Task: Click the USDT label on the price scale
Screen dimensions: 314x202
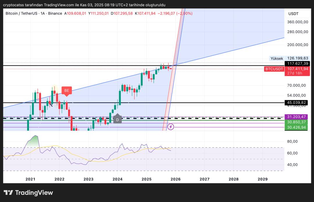Action: point(294,13)
